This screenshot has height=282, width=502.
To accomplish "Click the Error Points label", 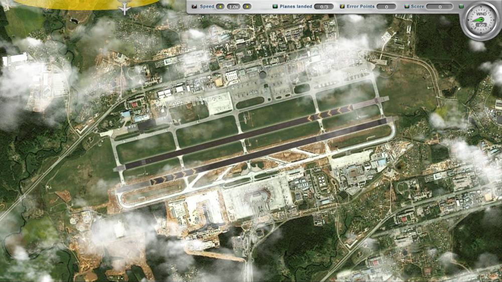I will point(360,7).
